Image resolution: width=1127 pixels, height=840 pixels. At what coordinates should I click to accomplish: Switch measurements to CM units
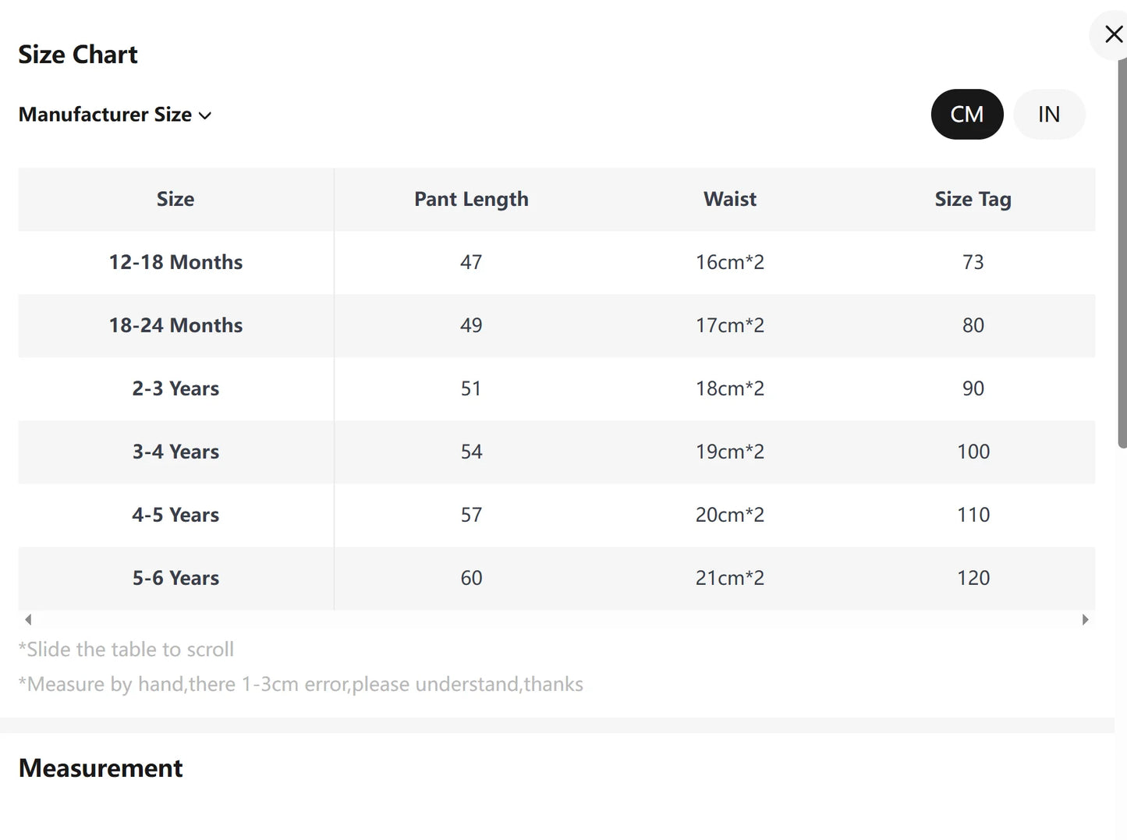[x=966, y=115]
